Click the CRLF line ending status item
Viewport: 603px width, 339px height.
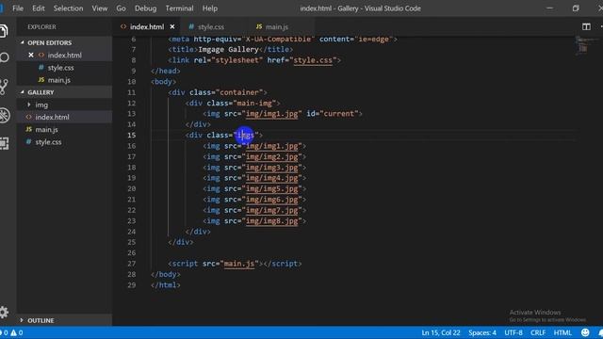(538, 332)
